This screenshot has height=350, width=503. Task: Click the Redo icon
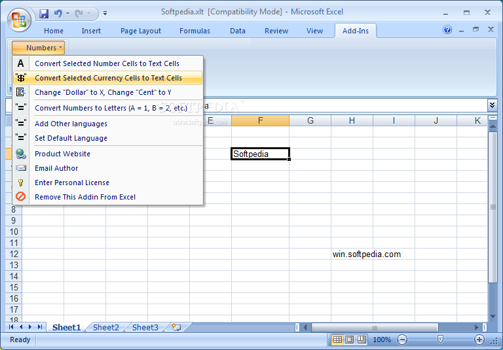[79, 14]
